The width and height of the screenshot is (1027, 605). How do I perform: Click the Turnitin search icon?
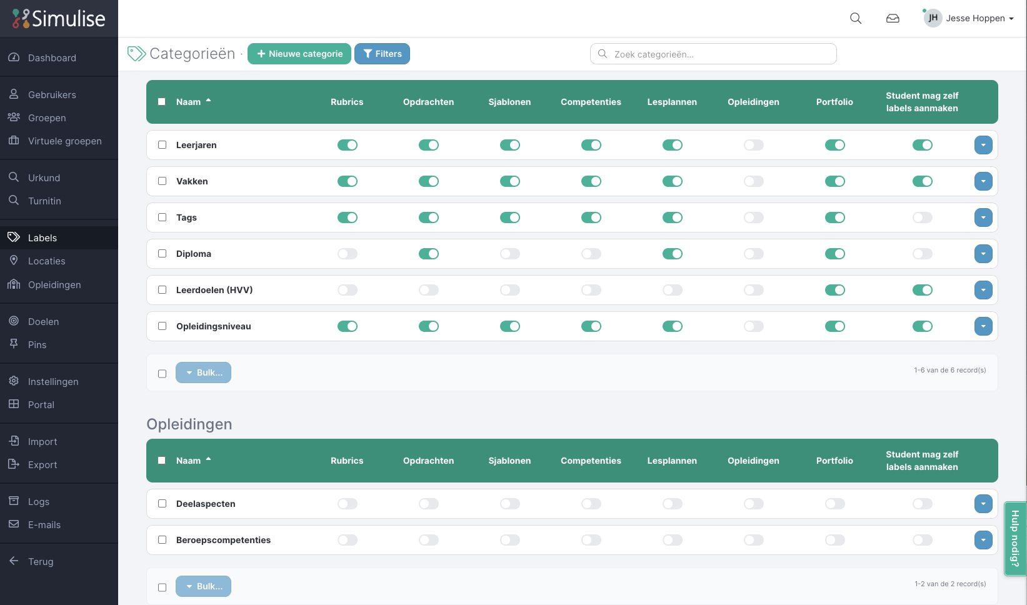pos(14,201)
